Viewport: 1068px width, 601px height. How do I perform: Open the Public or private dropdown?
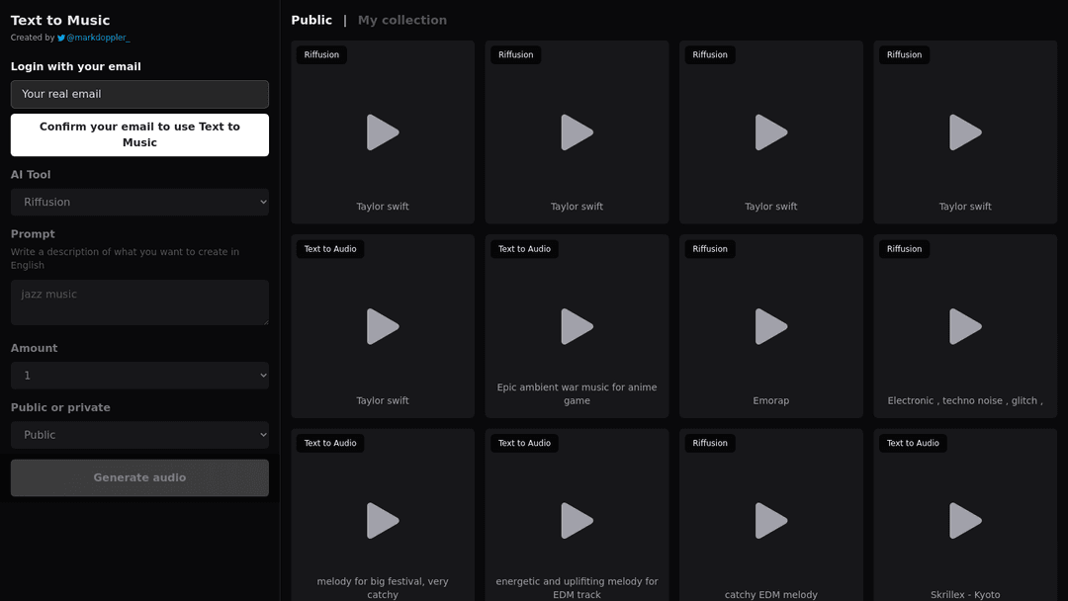tap(139, 435)
